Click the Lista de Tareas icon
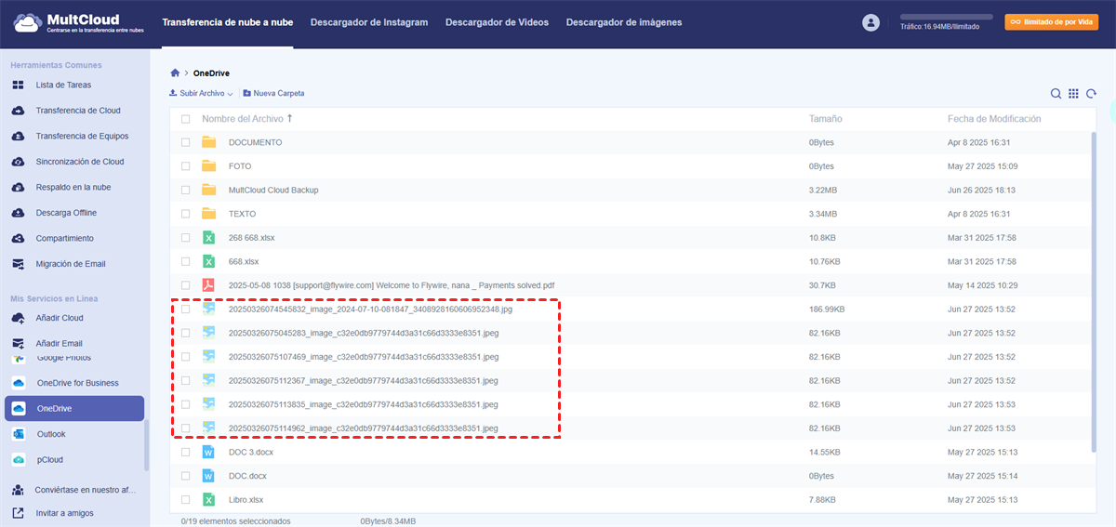Viewport: 1116px width, 527px height. click(18, 85)
